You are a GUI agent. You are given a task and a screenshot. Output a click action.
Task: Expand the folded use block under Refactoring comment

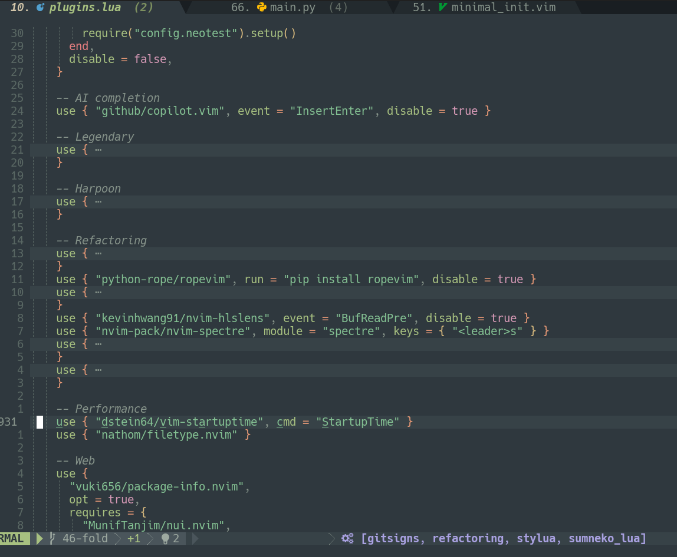[98, 253]
